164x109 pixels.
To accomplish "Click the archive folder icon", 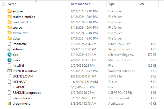I will pyautogui.click(x=10, y=11).
